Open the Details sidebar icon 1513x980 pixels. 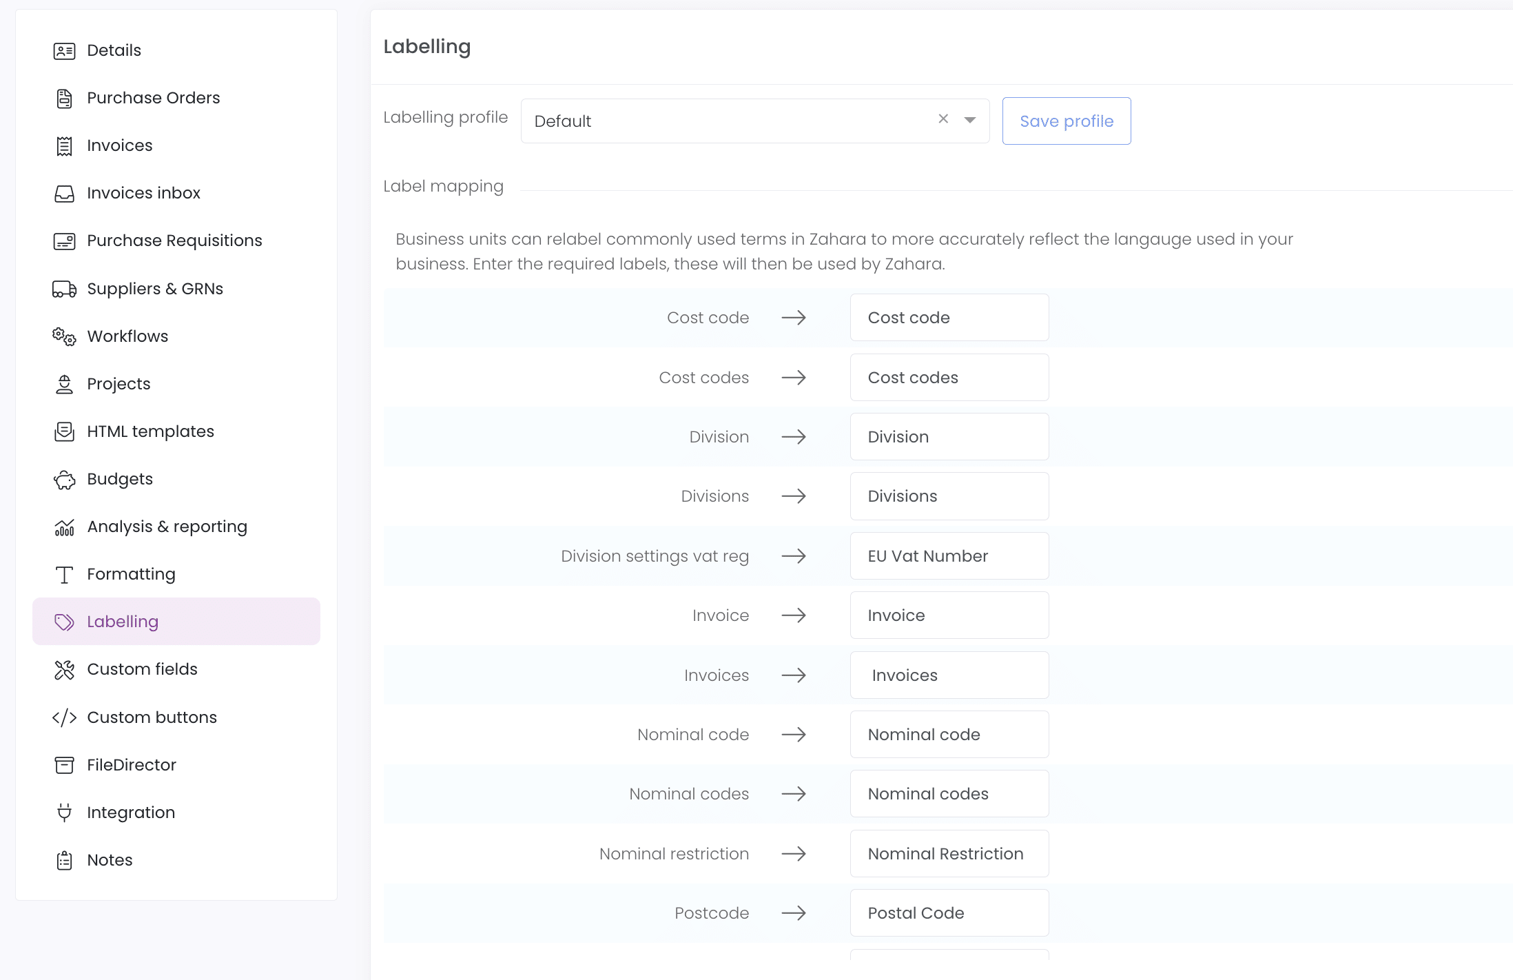64,51
